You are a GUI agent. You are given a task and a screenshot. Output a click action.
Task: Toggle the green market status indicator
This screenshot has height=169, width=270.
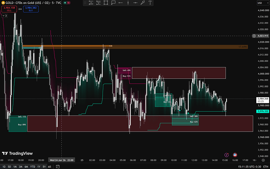(65, 3)
